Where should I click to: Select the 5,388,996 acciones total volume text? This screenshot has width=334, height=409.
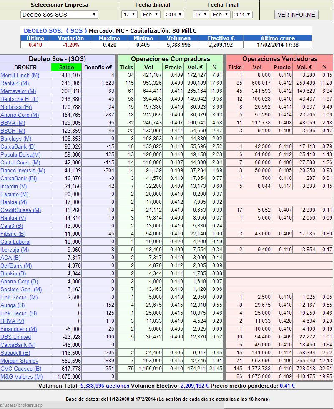[105, 386]
